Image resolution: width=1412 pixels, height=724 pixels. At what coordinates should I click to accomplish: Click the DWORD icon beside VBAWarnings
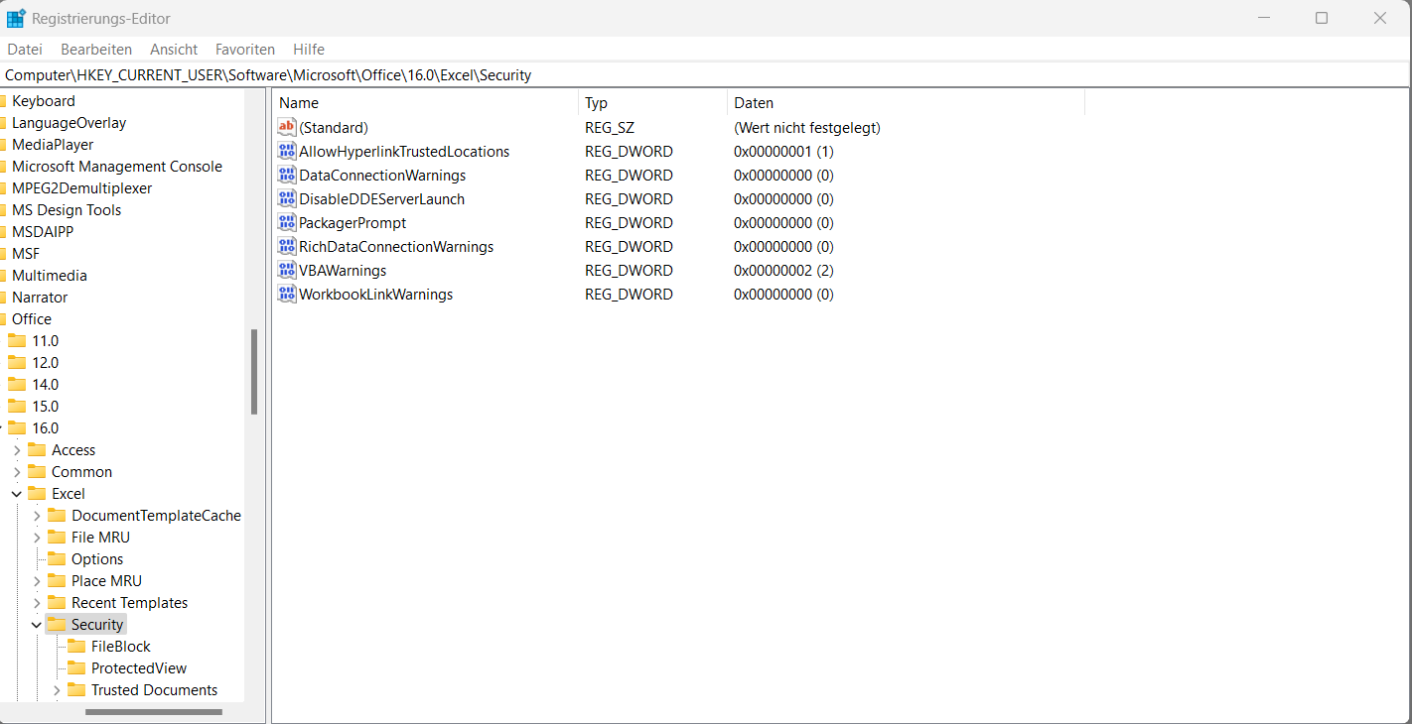(x=287, y=270)
